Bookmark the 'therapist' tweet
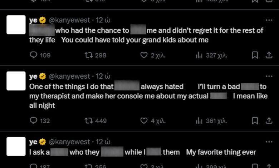Image resolution: width=279 pixels, height=168 pixels. [255, 121]
